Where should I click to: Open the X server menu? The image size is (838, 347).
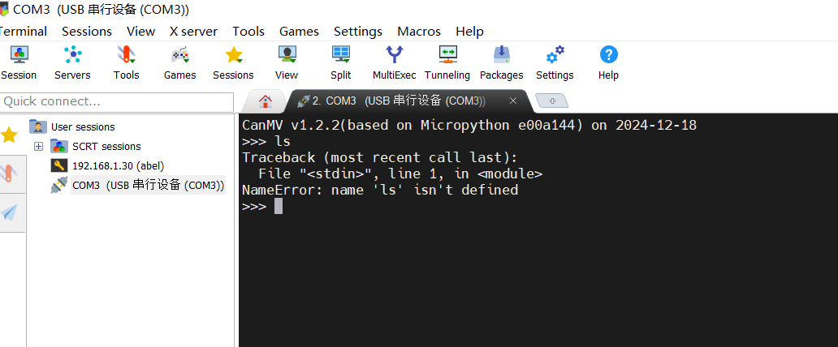coord(193,32)
